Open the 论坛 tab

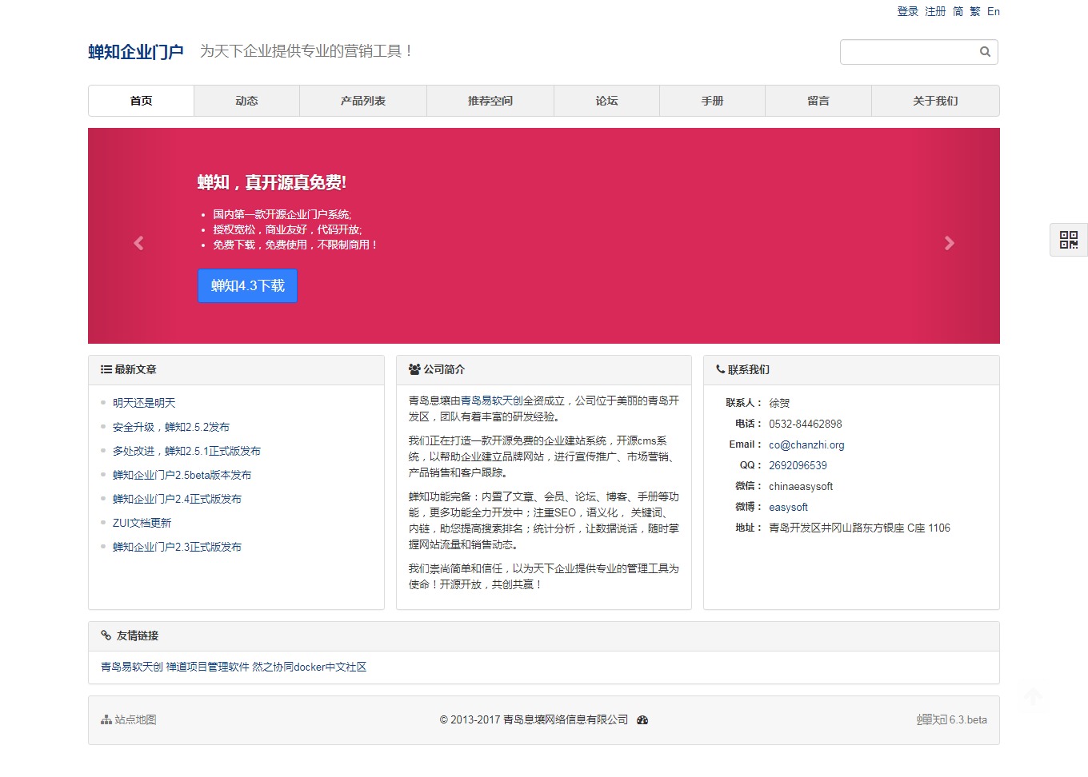pos(606,100)
